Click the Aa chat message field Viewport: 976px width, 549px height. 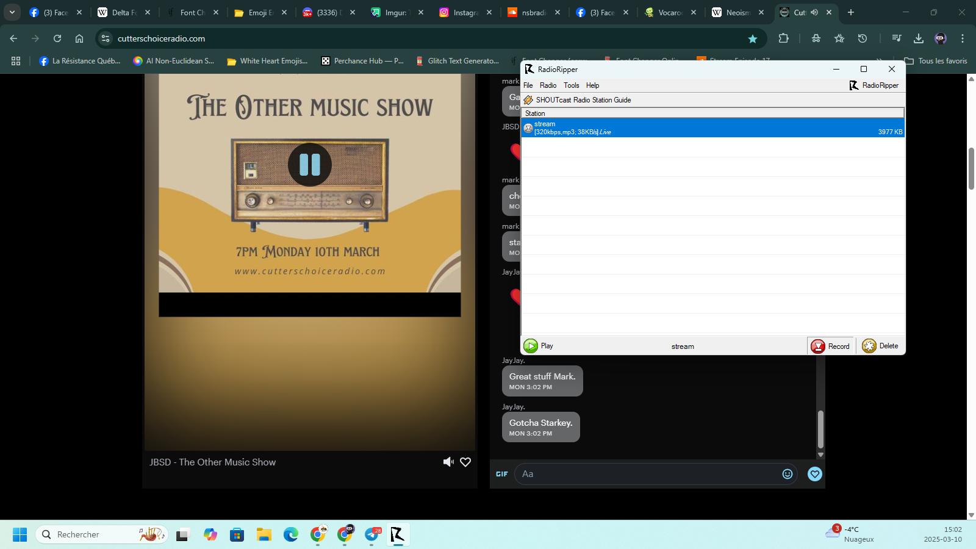coord(650,474)
